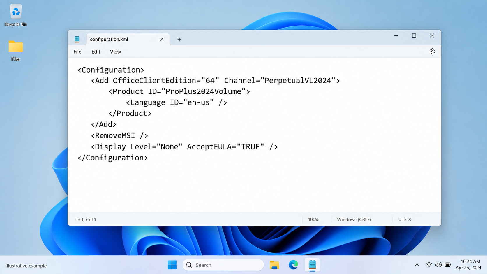Click the taskbar Search box
Viewport: 487px width, 274px height.
click(223, 265)
